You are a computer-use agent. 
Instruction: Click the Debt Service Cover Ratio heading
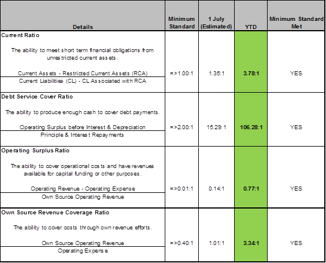tap(37, 97)
